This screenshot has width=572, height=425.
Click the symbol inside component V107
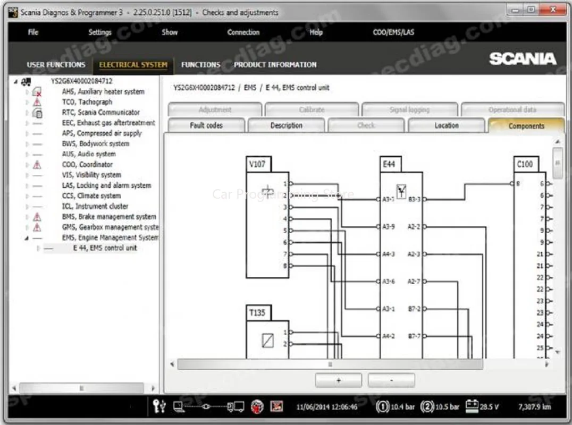267,191
